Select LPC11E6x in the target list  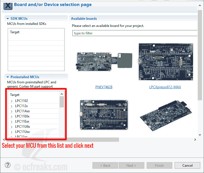tap(22, 116)
